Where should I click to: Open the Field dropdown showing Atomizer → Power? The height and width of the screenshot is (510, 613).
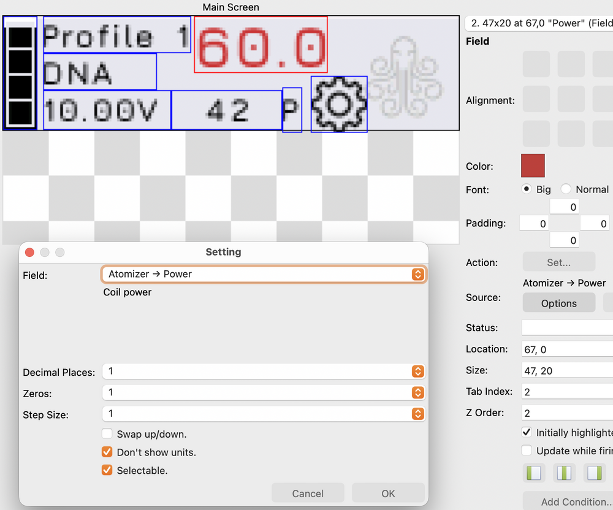pos(263,274)
